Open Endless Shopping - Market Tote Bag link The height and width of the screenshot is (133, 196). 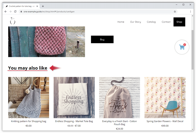[74, 121]
